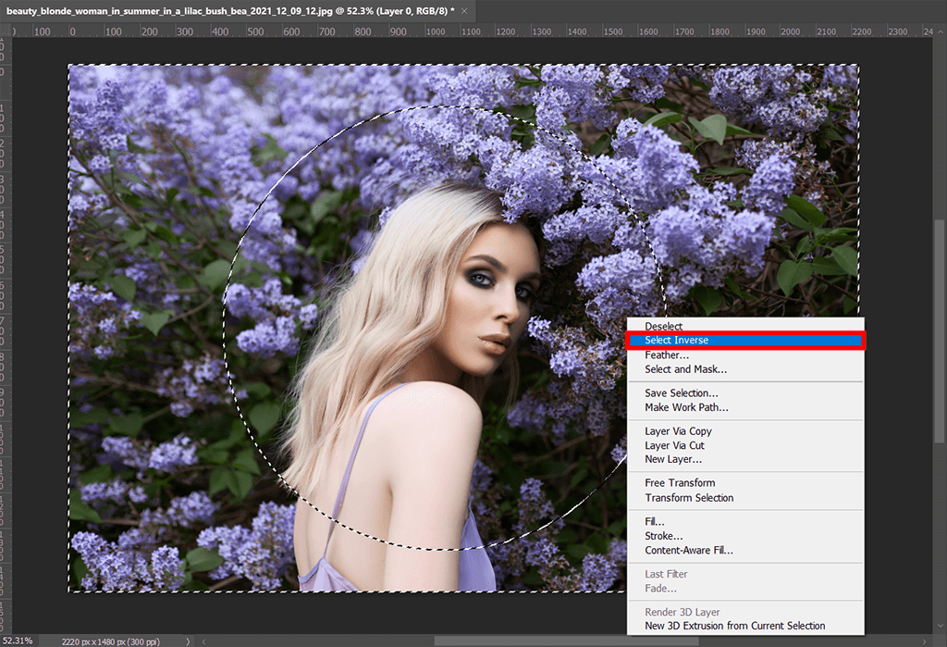This screenshot has width=947, height=647.
Task: Close the lilac bush document tab
Action: 464,11
